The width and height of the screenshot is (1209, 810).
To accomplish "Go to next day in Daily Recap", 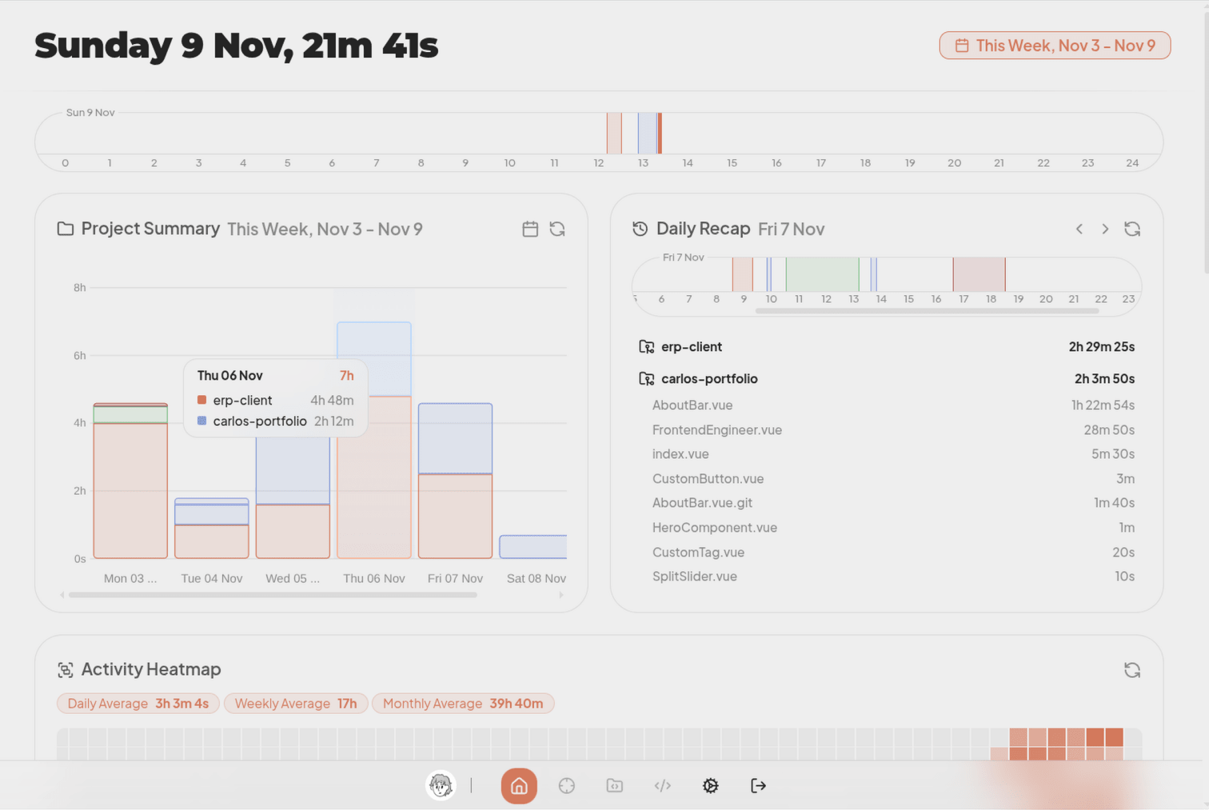I will click(x=1105, y=229).
